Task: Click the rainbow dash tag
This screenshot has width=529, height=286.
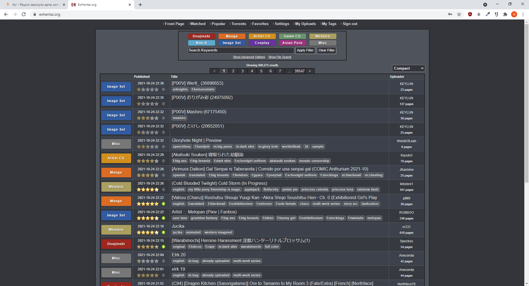Action: coord(368,189)
